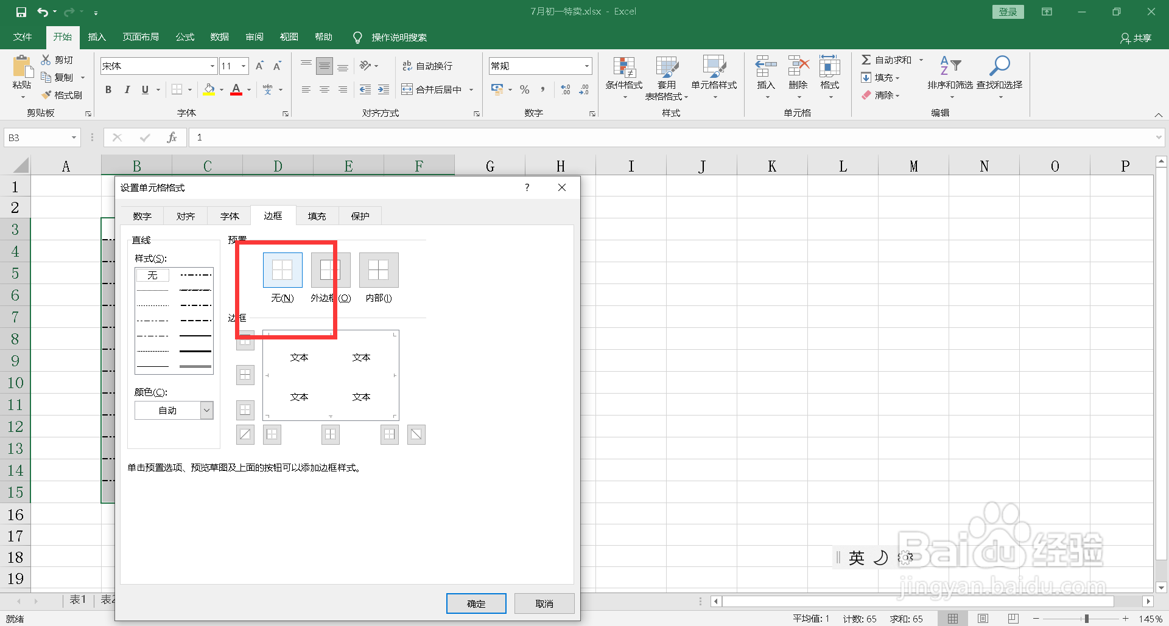The height and width of the screenshot is (626, 1169).
Task: Click the zoom in plus button
Action: click(1125, 619)
